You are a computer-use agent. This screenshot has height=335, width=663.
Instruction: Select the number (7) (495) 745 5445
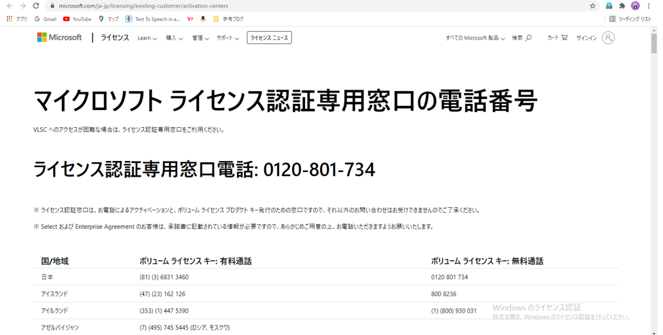(x=165, y=328)
